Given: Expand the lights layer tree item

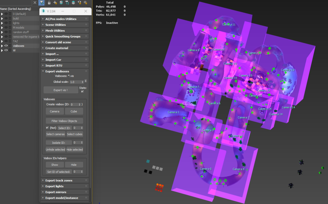Looking at the screenshot, I should pyautogui.click(x=2, y=23).
